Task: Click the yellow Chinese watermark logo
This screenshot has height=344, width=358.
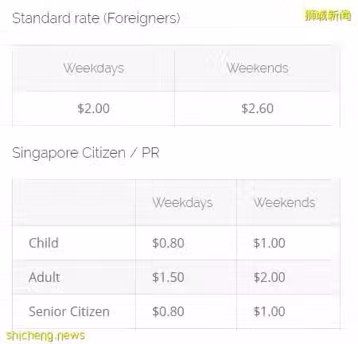Action: click(x=328, y=16)
